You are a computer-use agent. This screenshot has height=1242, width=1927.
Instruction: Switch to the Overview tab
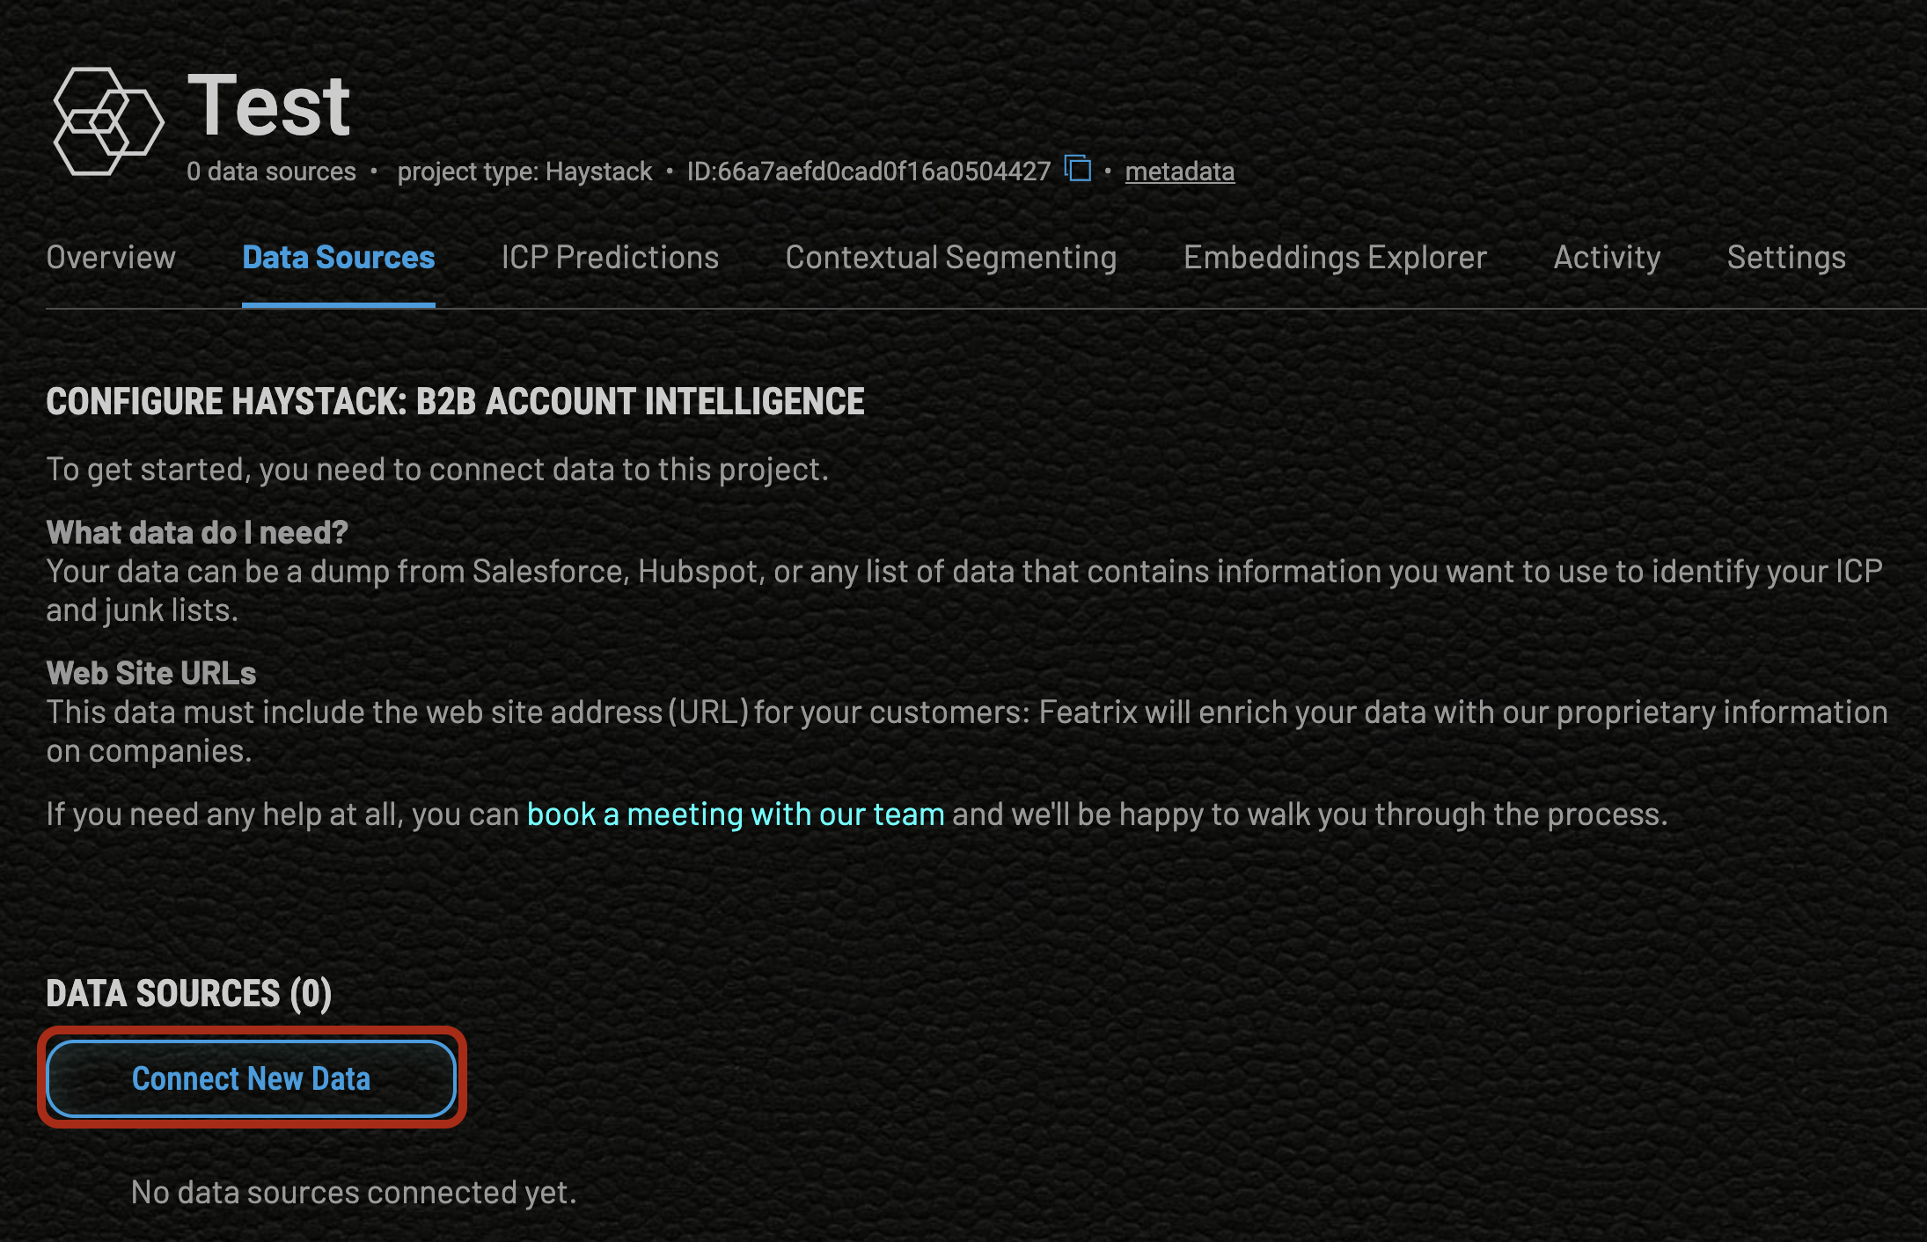(x=111, y=258)
